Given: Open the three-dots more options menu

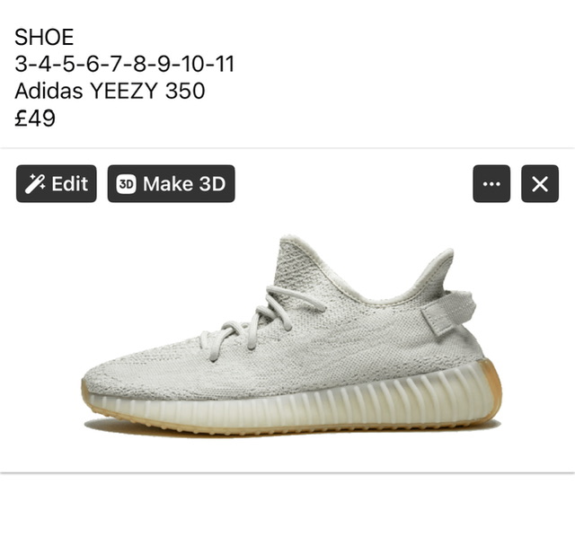Looking at the screenshot, I should coord(491,184).
